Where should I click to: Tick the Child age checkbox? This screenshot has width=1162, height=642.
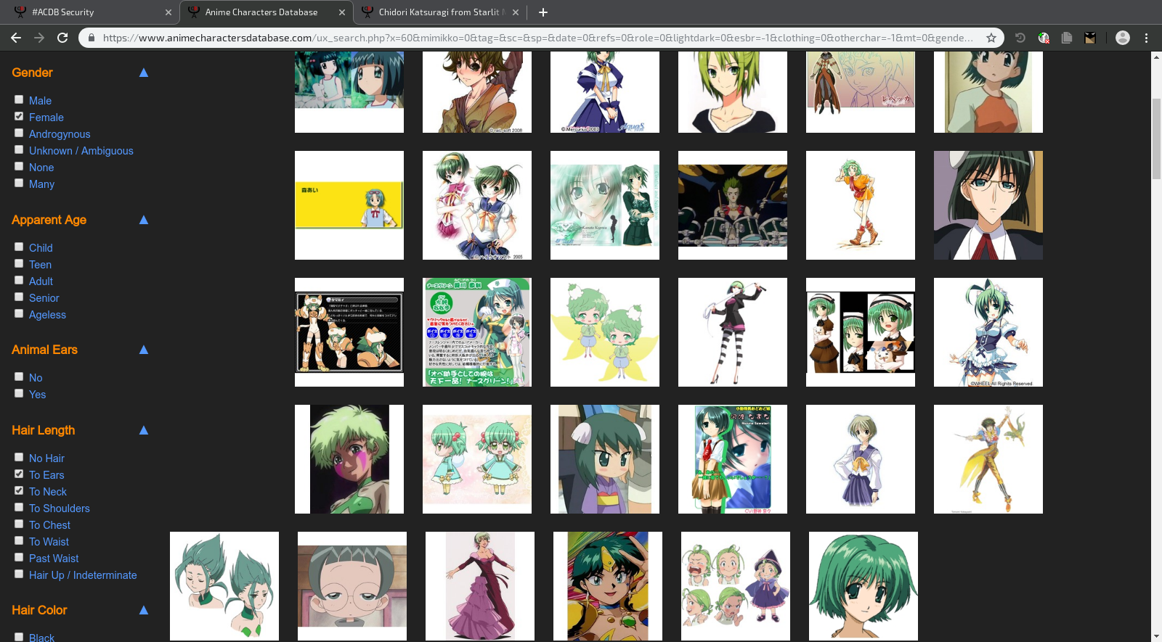pyautogui.click(x=19, y=247)
